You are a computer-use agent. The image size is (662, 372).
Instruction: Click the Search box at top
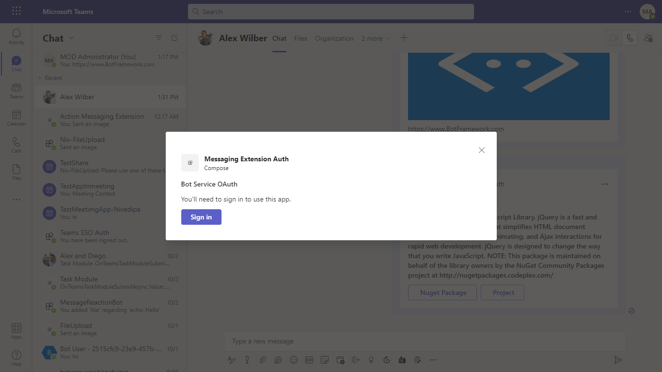(331, 12)
